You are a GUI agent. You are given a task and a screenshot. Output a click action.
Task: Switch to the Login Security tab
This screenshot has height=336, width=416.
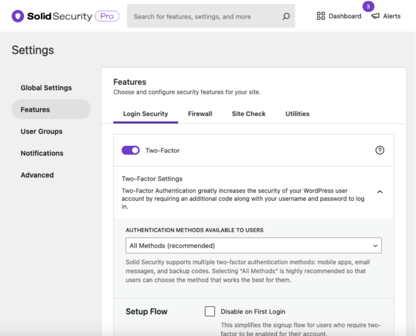(x=145, y=114)
